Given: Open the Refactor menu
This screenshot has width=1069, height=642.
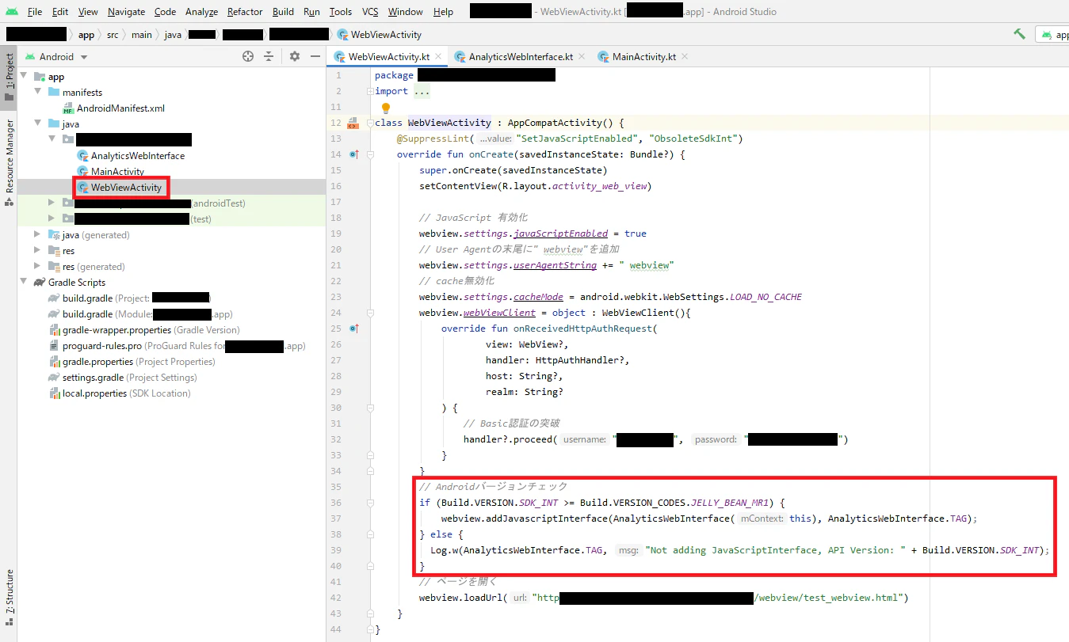Looking at the screenshot, I should [x=245, y=12].
